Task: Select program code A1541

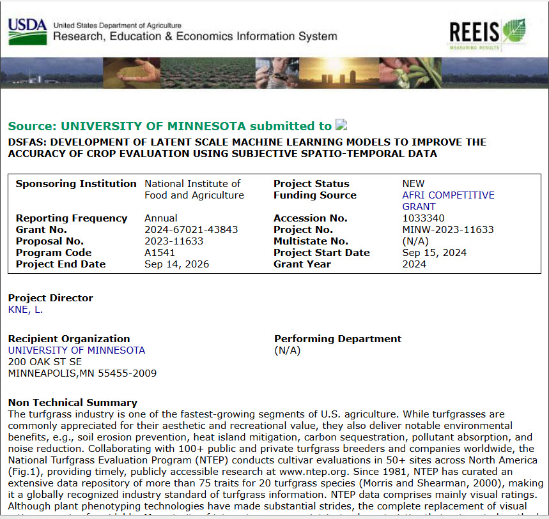Action: pos(159,253)
